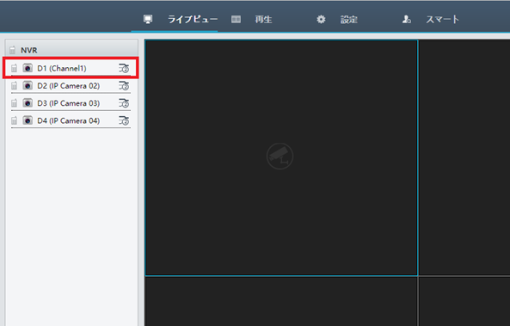The width and height of the screenshot is (510, 326).
Task: Click the small storage icon left of D1
Action: click(14, 68)
